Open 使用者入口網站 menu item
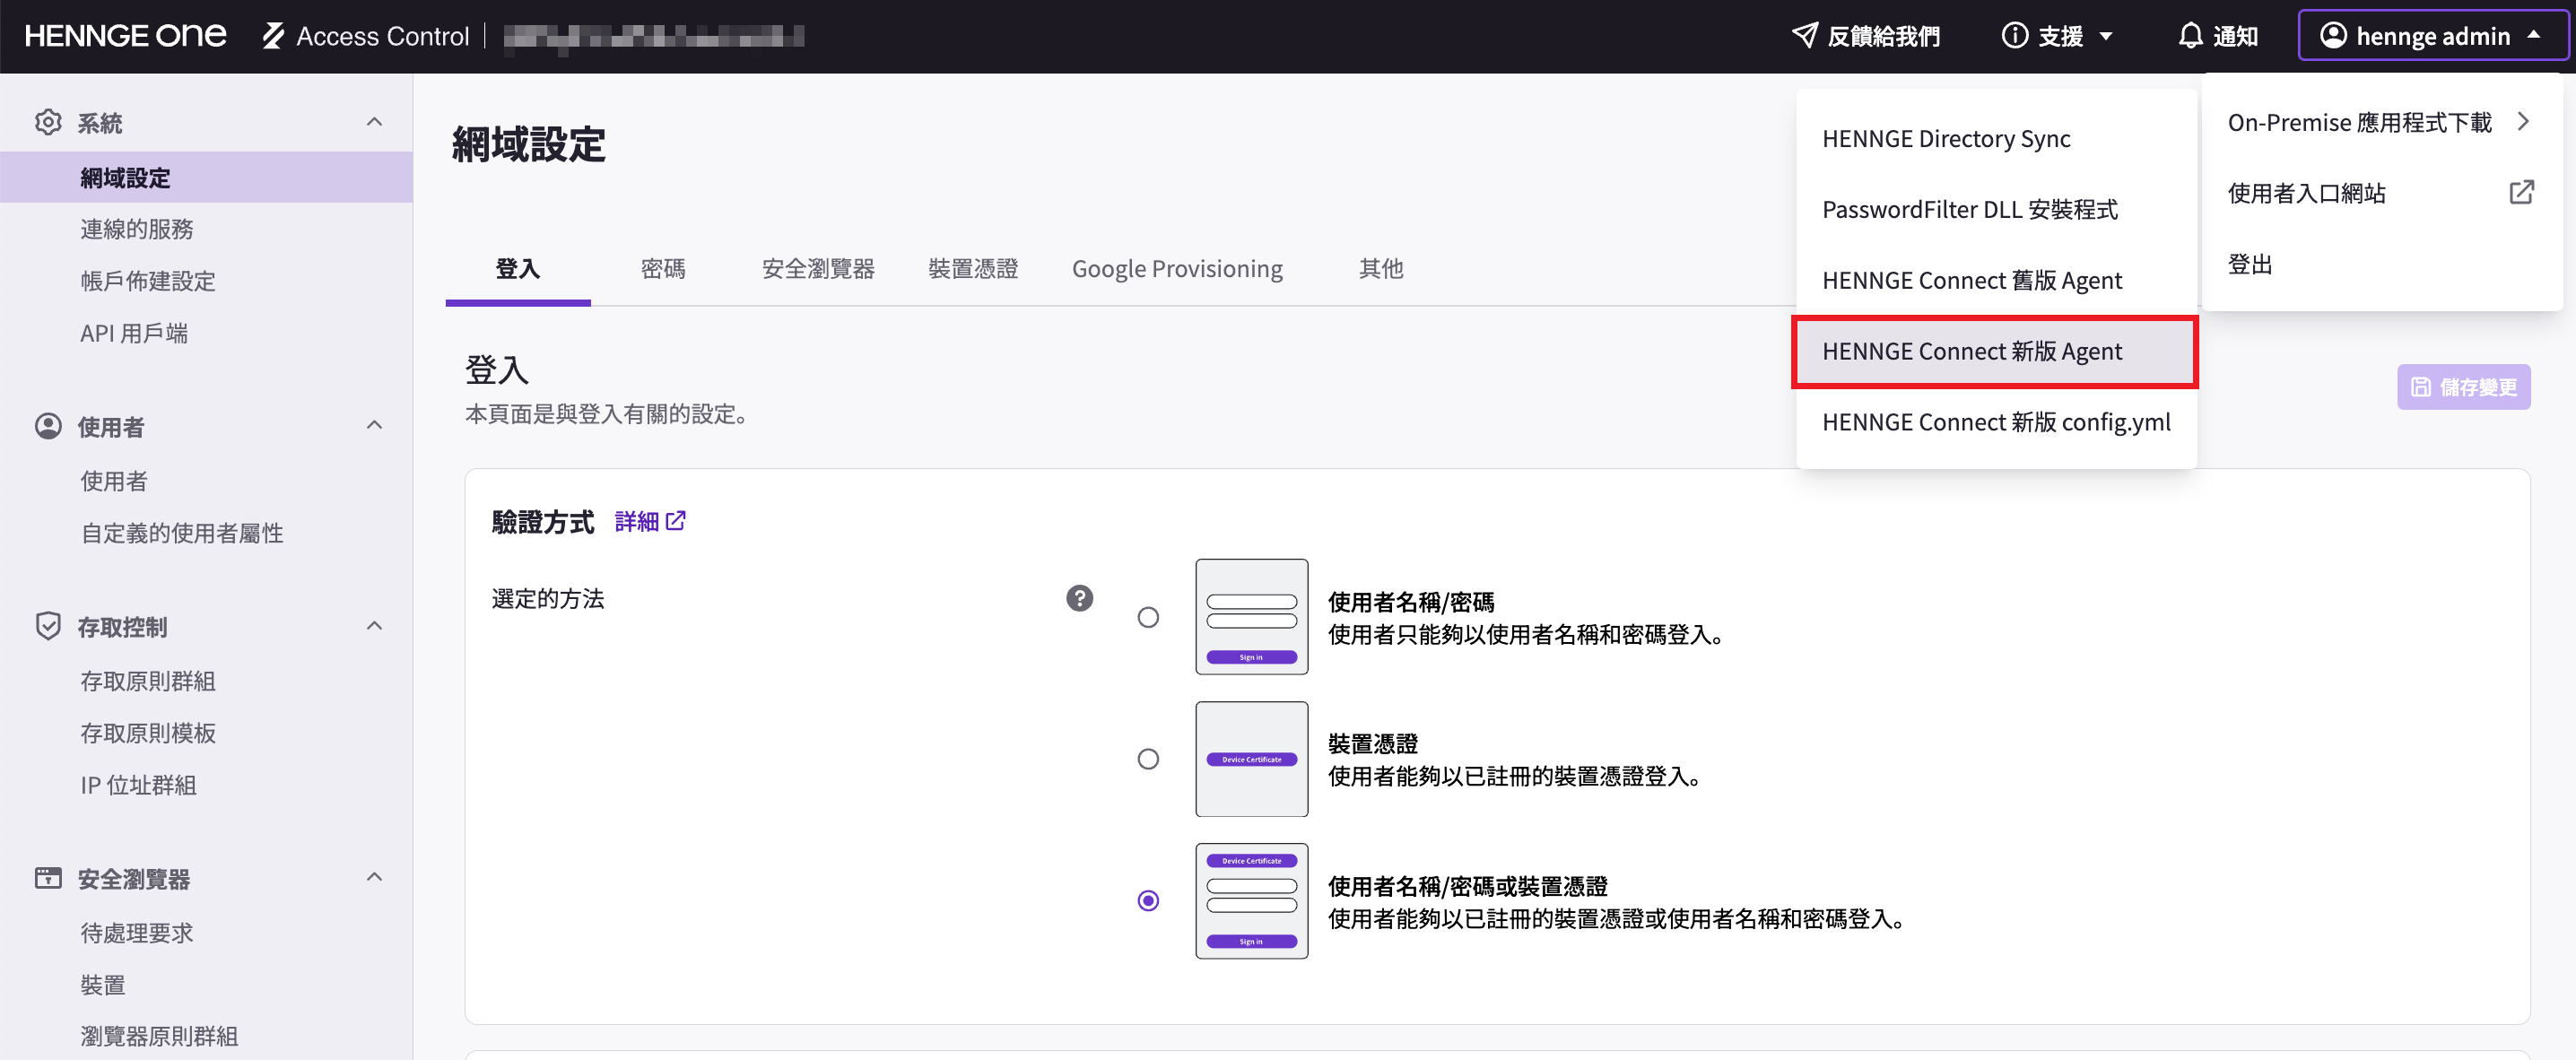The image size is (2576, 1060). pos(2381,192)
